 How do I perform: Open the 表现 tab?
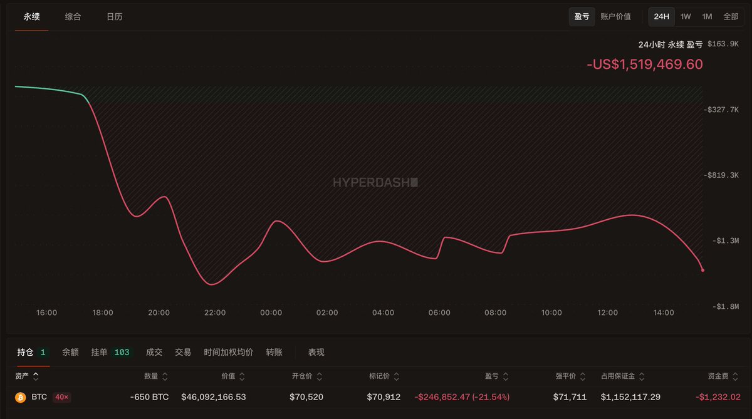tap(316, 353)
